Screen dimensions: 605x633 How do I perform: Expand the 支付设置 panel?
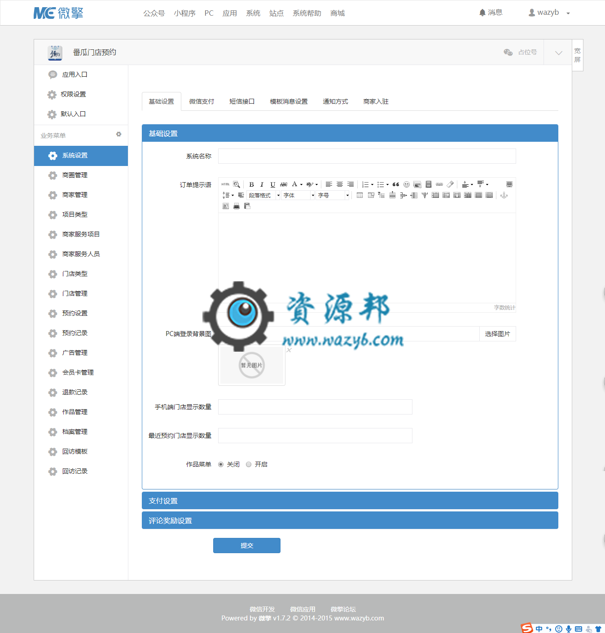tap(350, 501)
